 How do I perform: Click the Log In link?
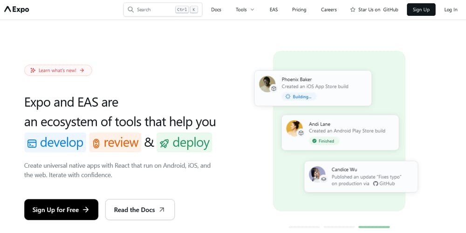[451, 9]
